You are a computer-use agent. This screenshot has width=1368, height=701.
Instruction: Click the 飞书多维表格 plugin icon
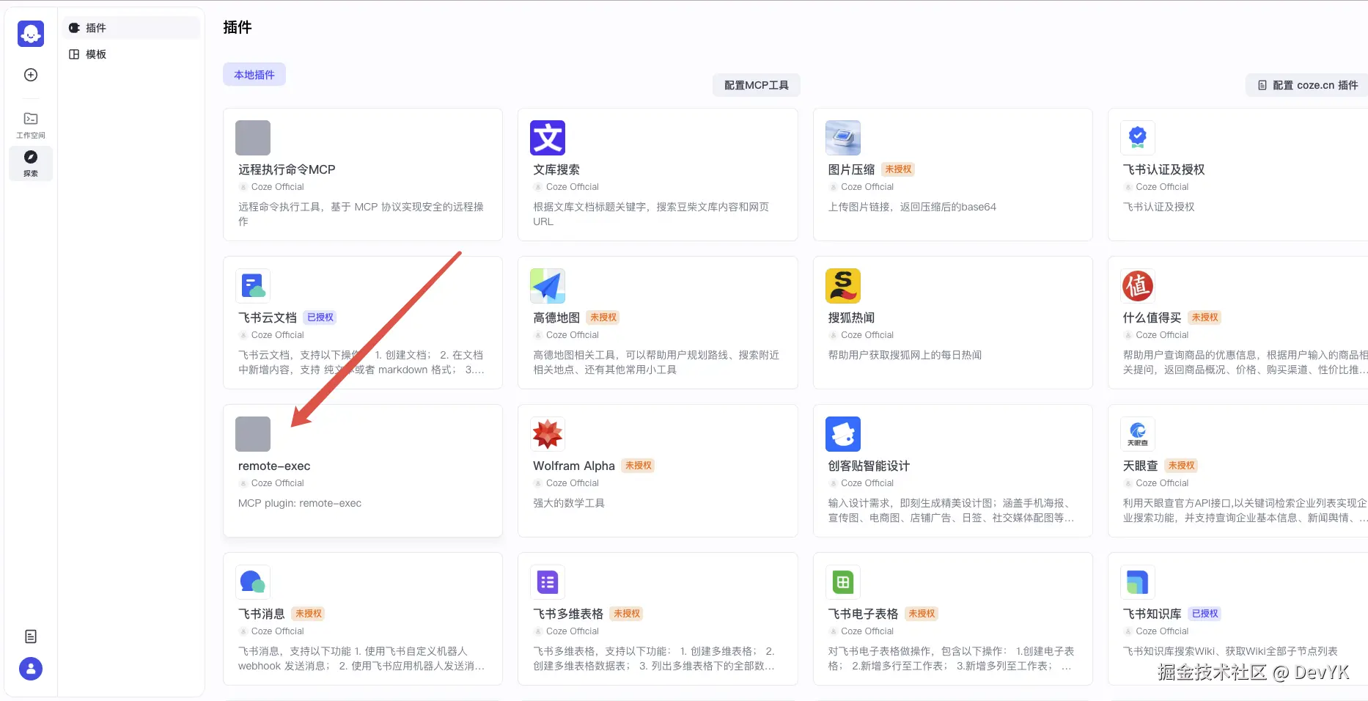(x=548, y=582)
